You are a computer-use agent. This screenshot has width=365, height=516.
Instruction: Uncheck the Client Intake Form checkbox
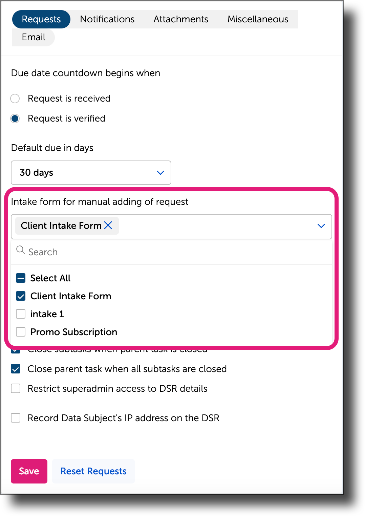tap(21, 296)
